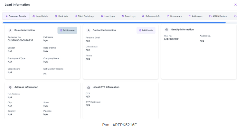Select the Customer Details tab
Screen dimensions: 245x133
coord(16,16)
